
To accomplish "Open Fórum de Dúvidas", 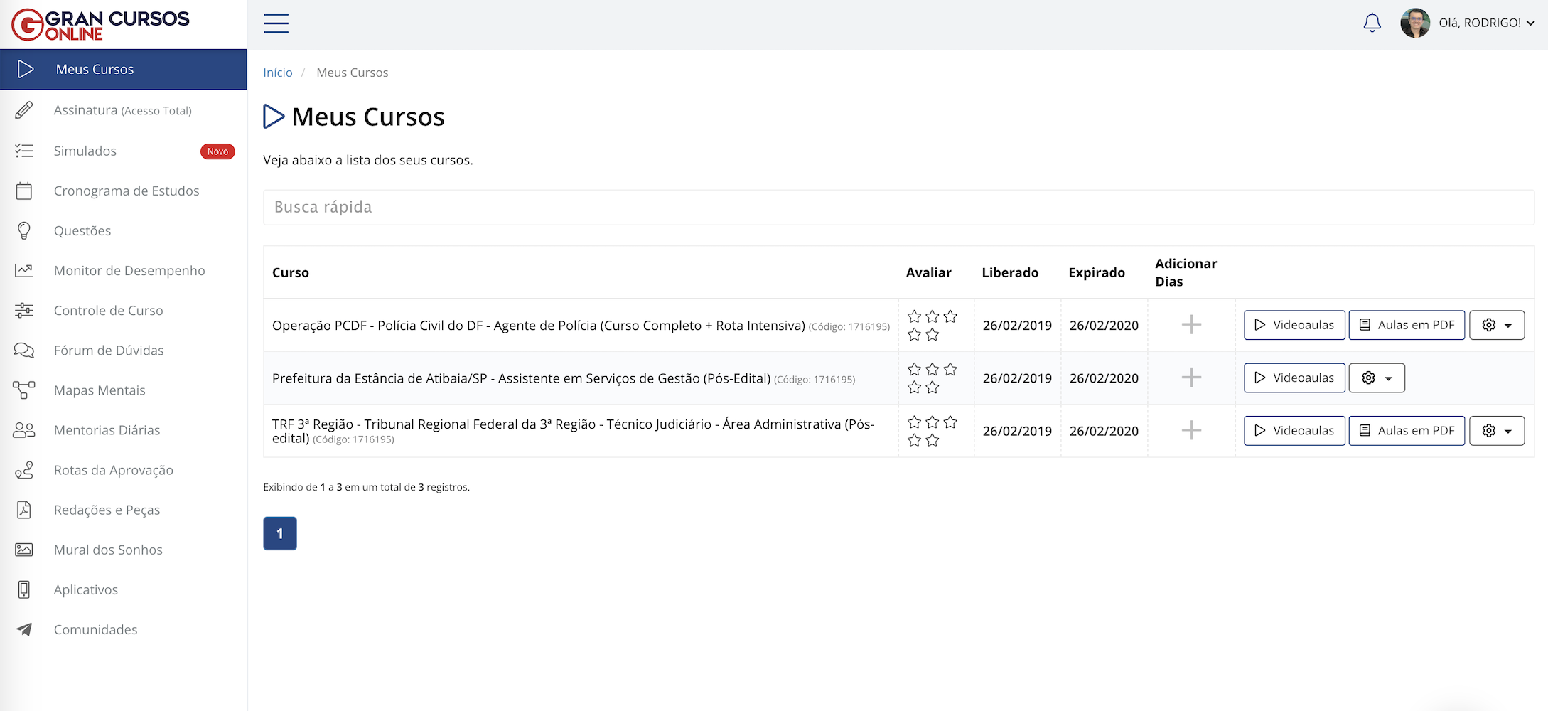I will point(123,350).
